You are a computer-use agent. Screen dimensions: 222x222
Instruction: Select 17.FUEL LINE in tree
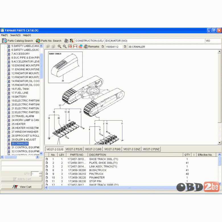tap(20, 93)
